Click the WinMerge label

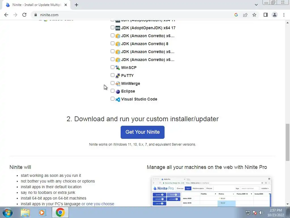click(131, 84)
